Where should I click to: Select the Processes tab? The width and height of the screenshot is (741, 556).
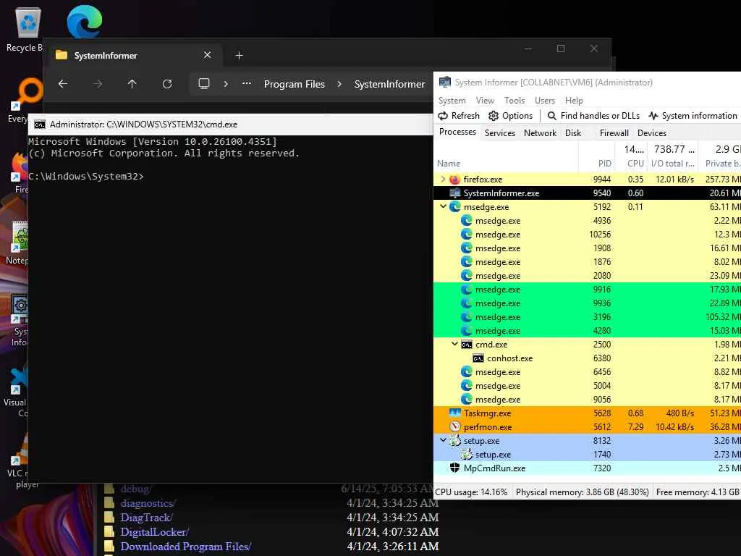tap(457, 132)
